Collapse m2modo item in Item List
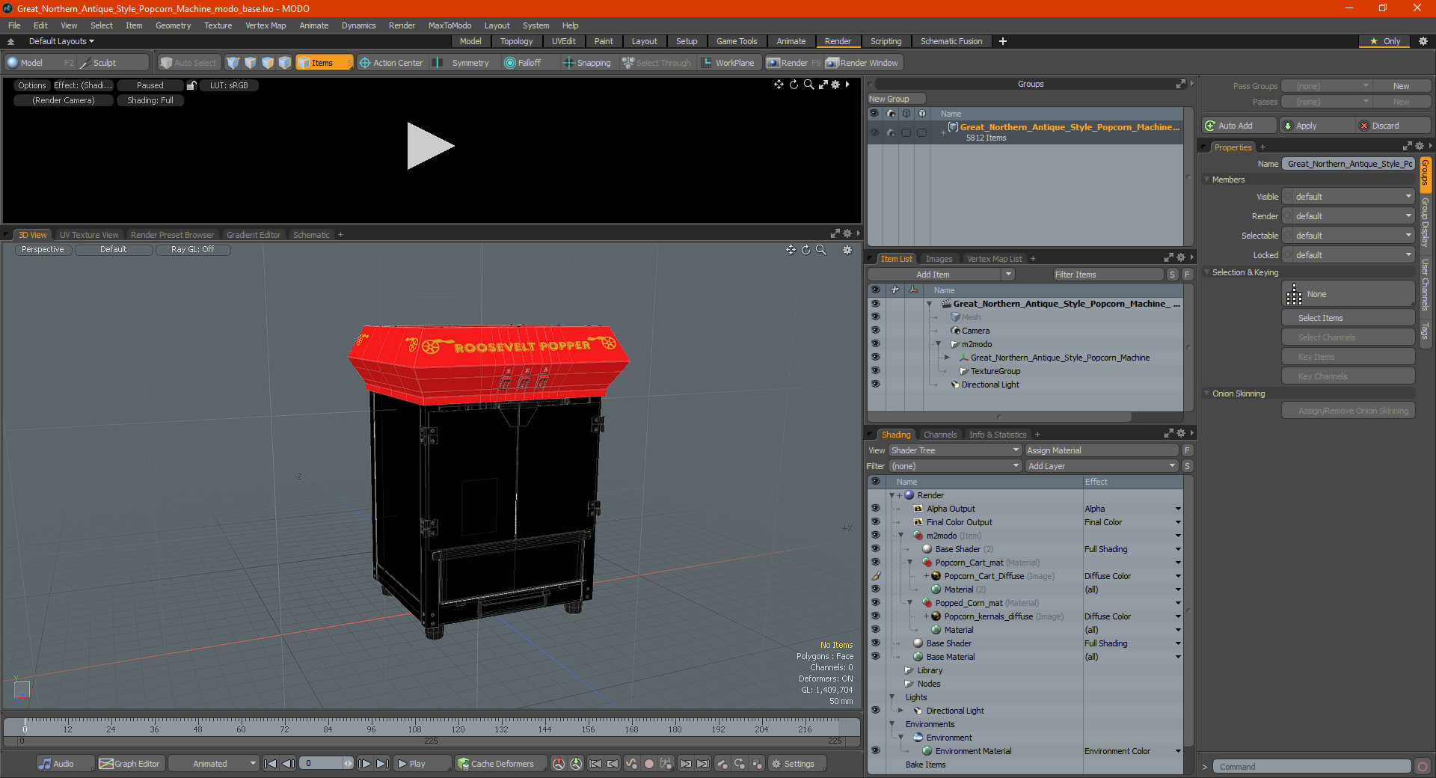1436x778 pixels. pos(939,344)
